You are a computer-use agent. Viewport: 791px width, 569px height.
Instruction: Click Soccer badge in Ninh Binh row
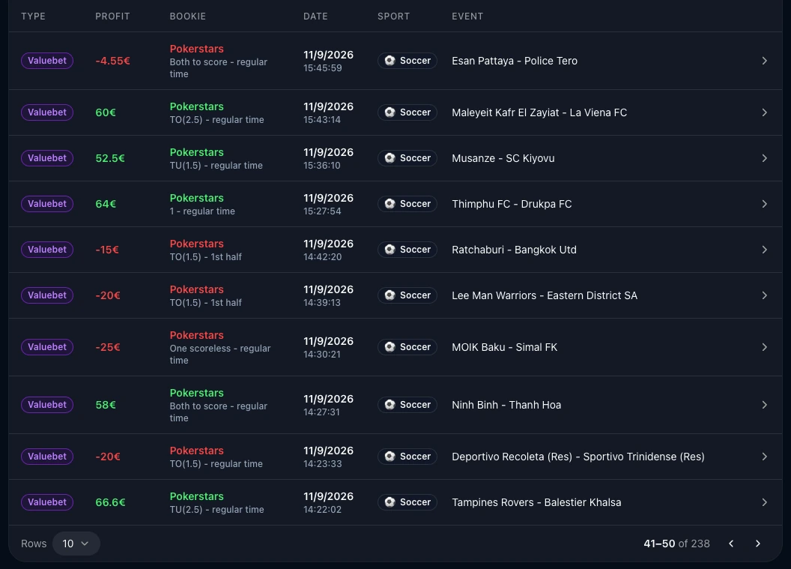[x=407, y=404]
